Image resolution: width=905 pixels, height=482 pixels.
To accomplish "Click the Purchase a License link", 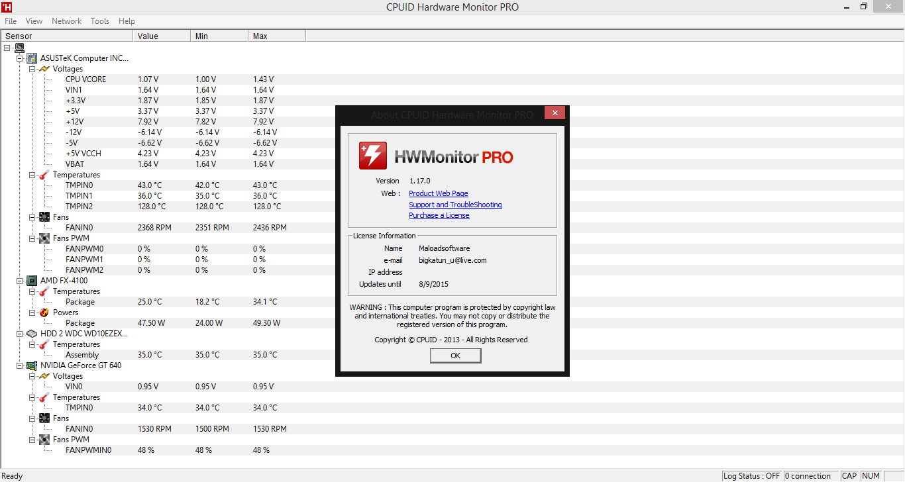I will click(x=439, y=215).
